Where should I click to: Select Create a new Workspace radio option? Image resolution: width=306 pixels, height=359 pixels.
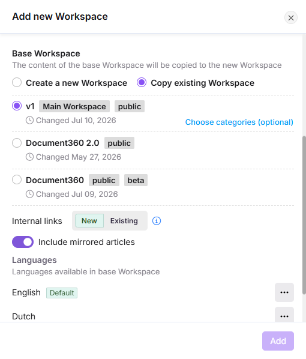17,82
